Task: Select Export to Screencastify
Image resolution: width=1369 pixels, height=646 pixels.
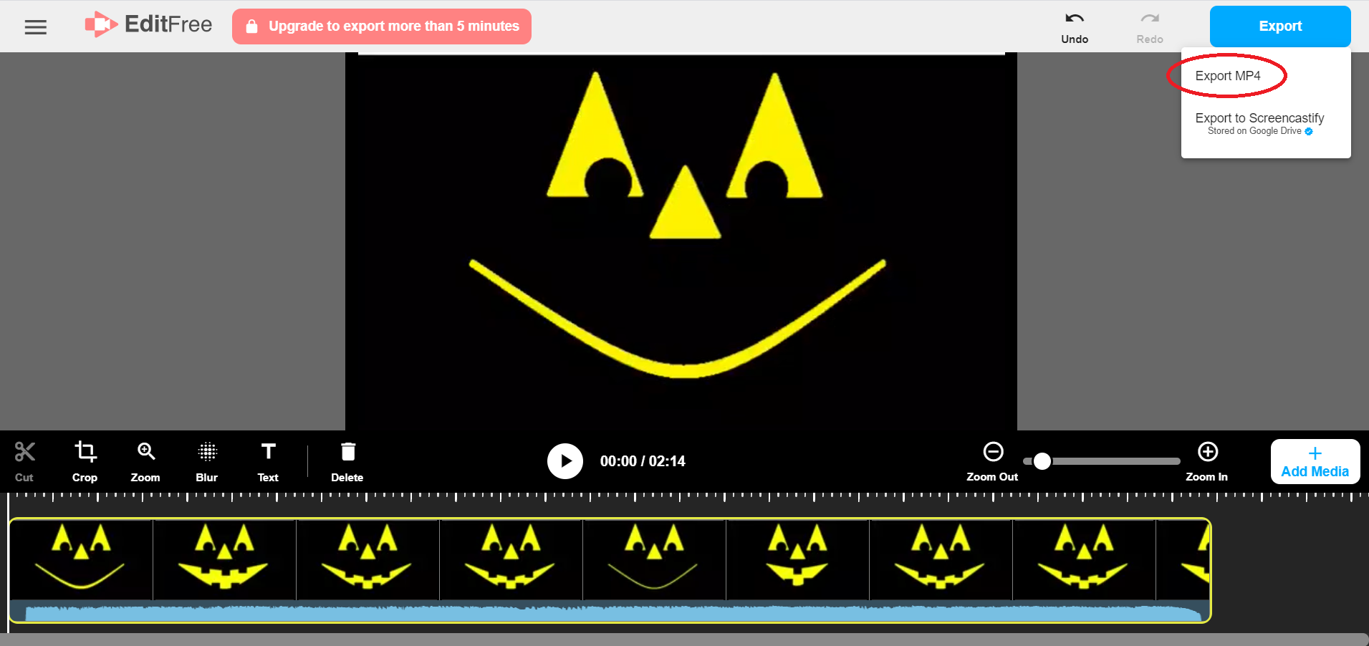Action: (x=1259, y=118)
